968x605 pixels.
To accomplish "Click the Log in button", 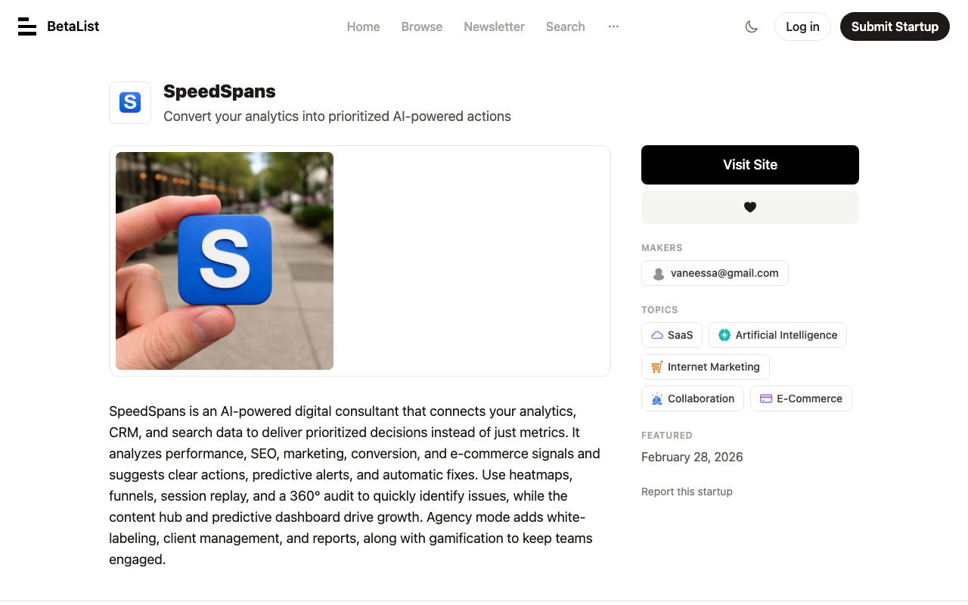I will [x=802, y=26].
